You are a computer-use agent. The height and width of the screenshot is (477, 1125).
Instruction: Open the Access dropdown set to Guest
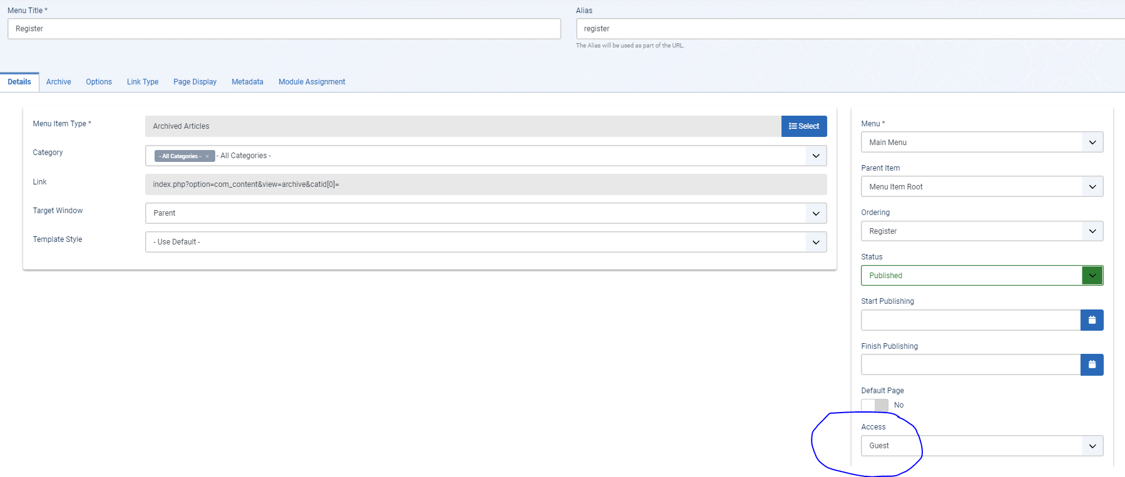tap(982, 446)
